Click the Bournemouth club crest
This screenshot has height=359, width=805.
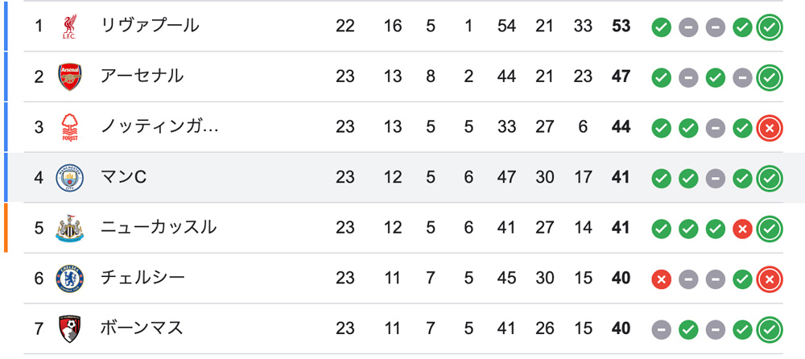(69, 328)
